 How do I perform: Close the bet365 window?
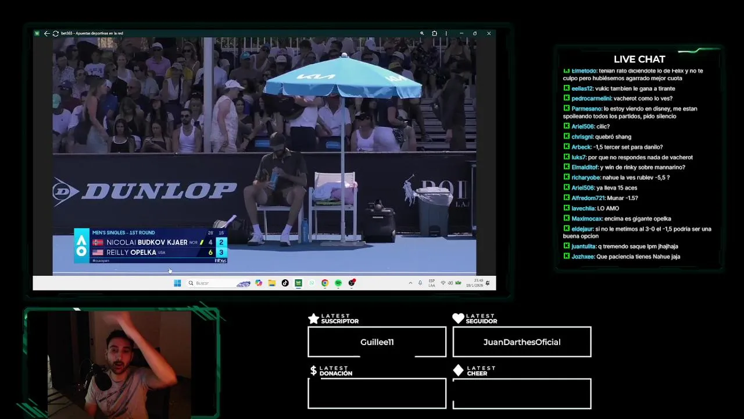[489, 33]
